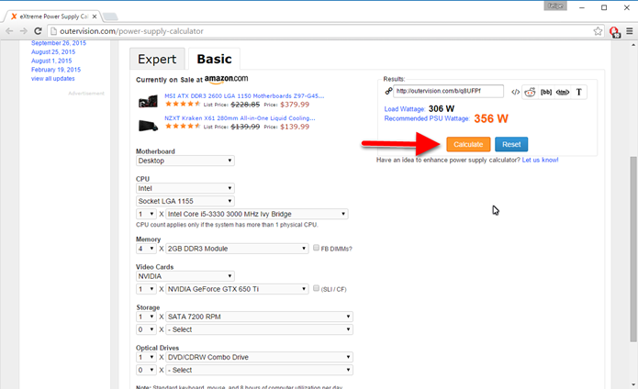638x389 pixels.
Task: Open the Intel Core i5-3330 CPU dropdown
Action: 257,214
